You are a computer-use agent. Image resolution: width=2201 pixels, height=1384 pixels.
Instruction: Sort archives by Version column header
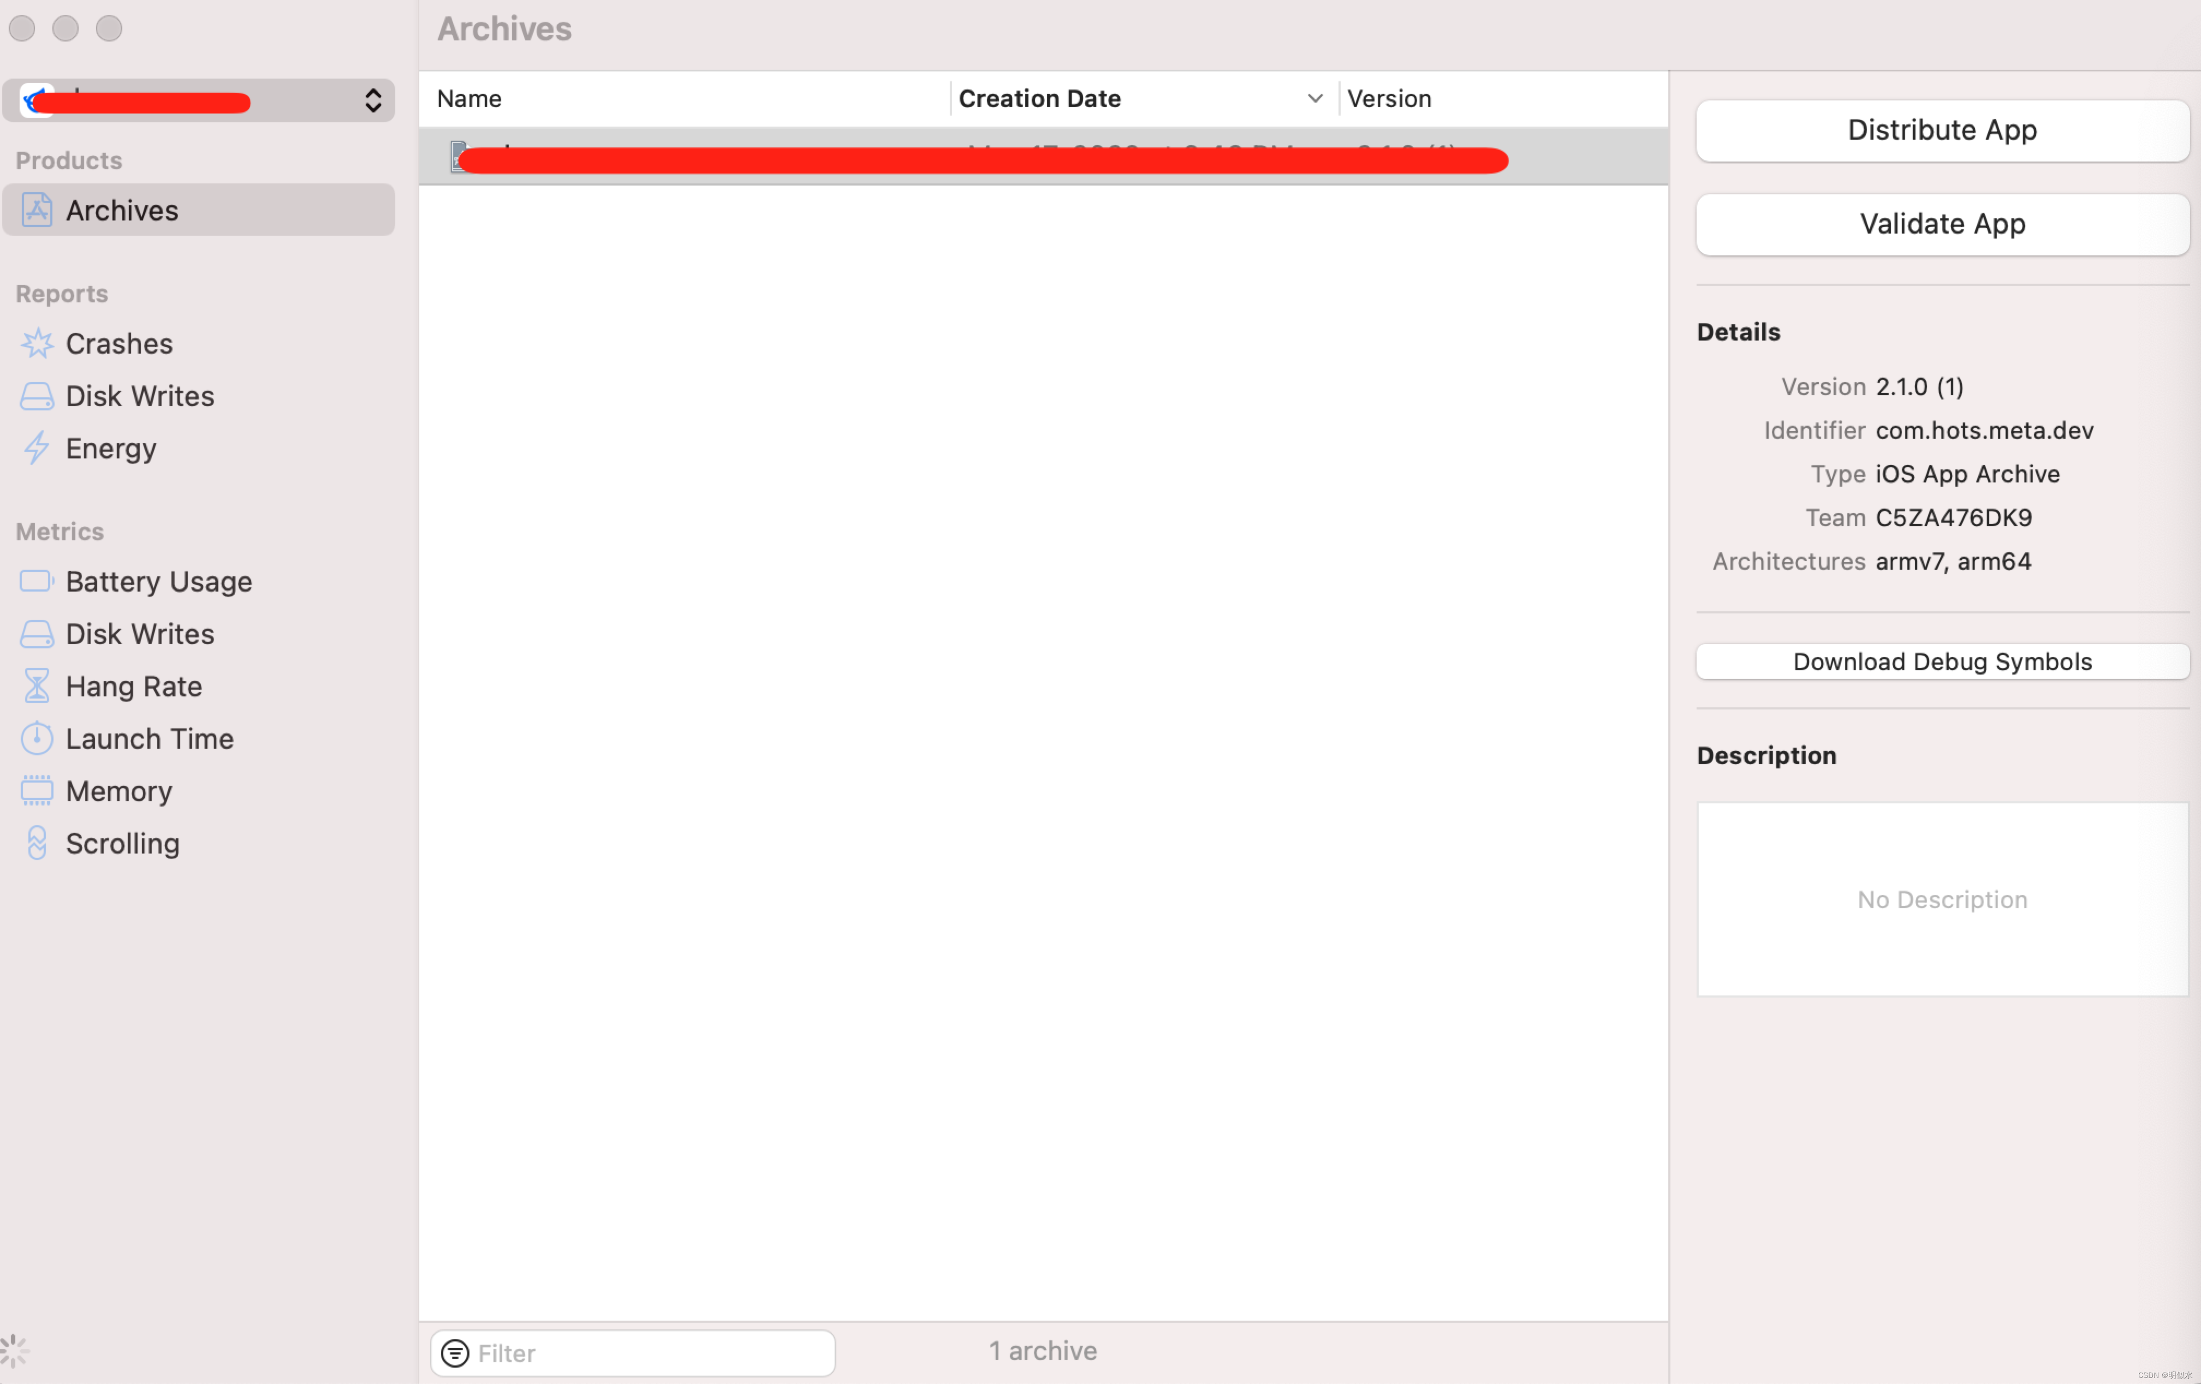(x=1388, y=99)
